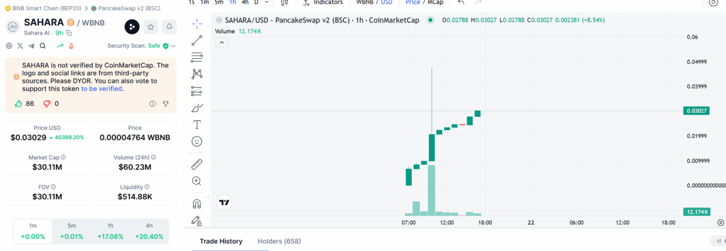Open the Indicators menu
726x251 pixels.
coord(322,2)
